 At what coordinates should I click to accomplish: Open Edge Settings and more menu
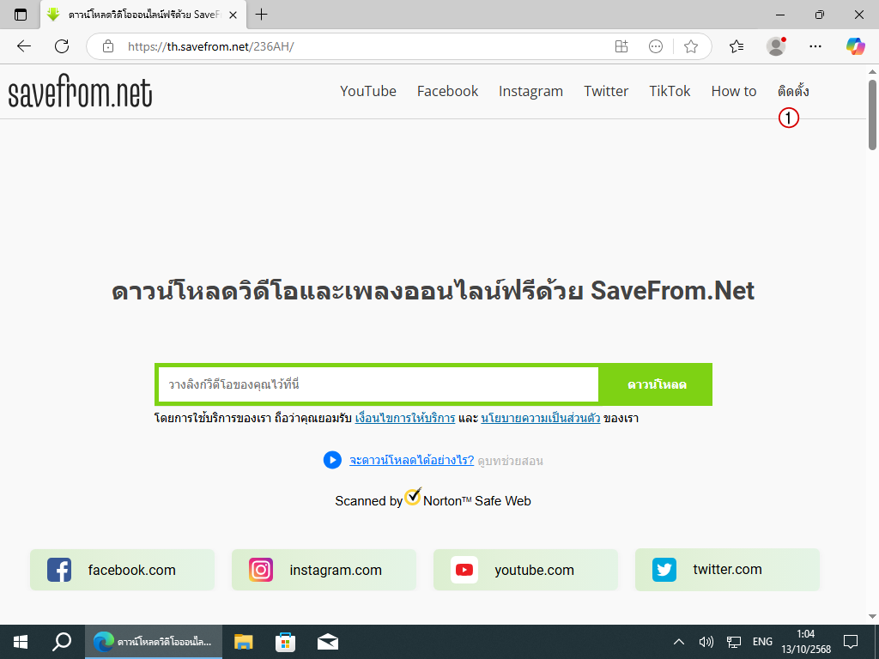[815, 46]
